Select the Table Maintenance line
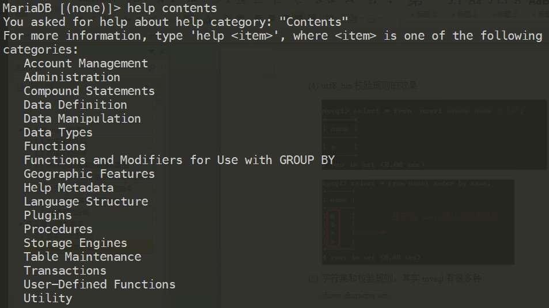 tap(82, 257)
